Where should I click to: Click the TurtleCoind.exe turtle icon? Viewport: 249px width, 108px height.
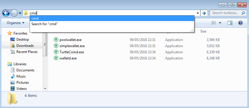[x=56, y=52]
